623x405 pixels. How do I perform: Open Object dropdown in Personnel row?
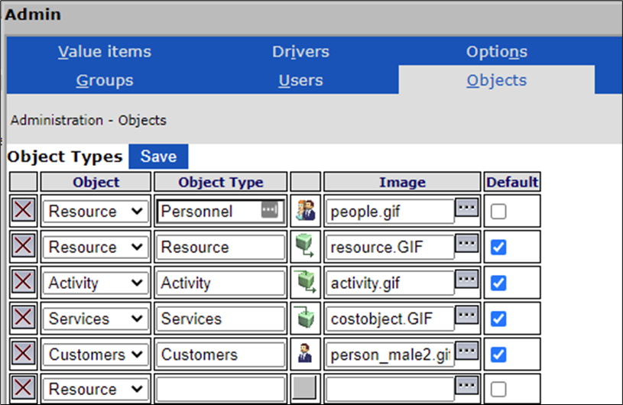pyautogui.click(x=96, y=212)
